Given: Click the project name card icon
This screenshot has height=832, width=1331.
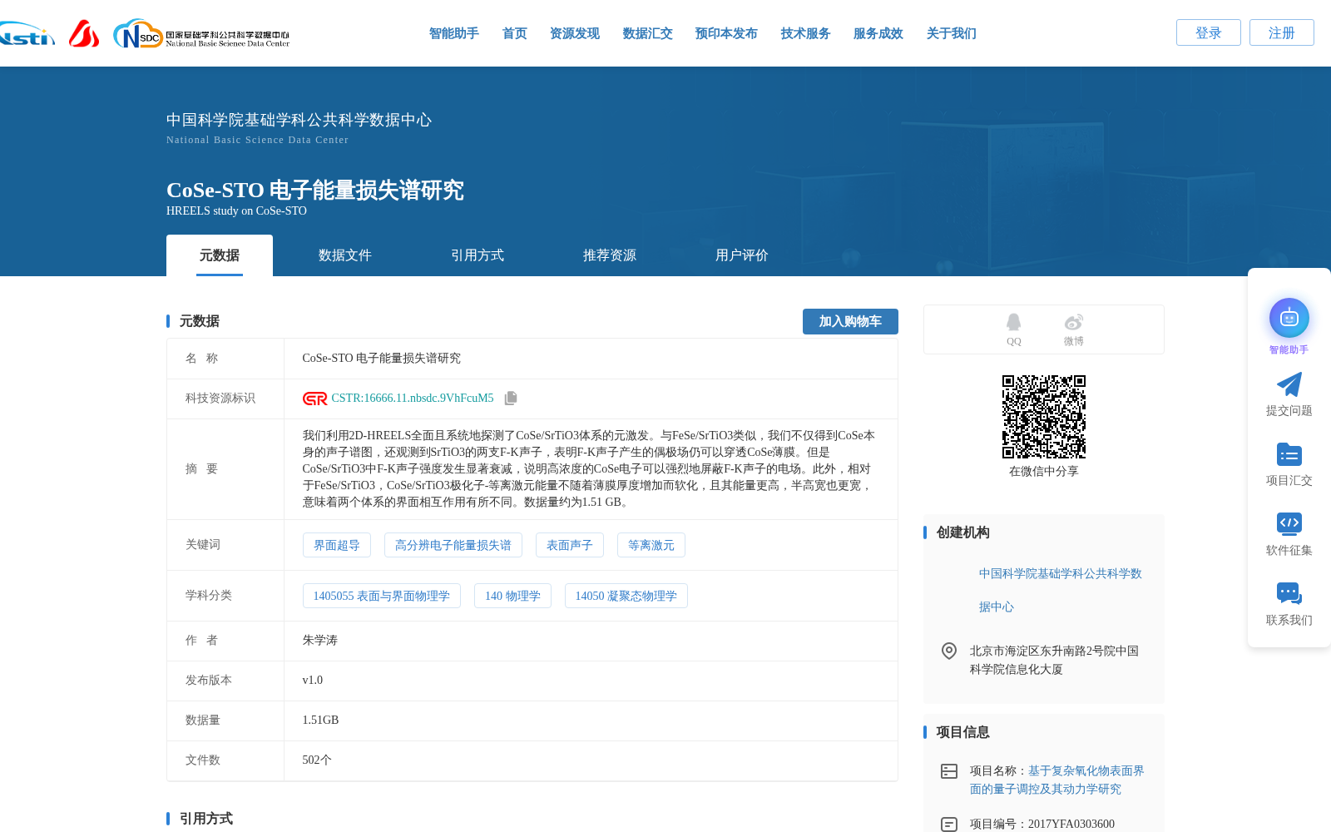Looking at the screenshot, I should click(x=948, y=771).
